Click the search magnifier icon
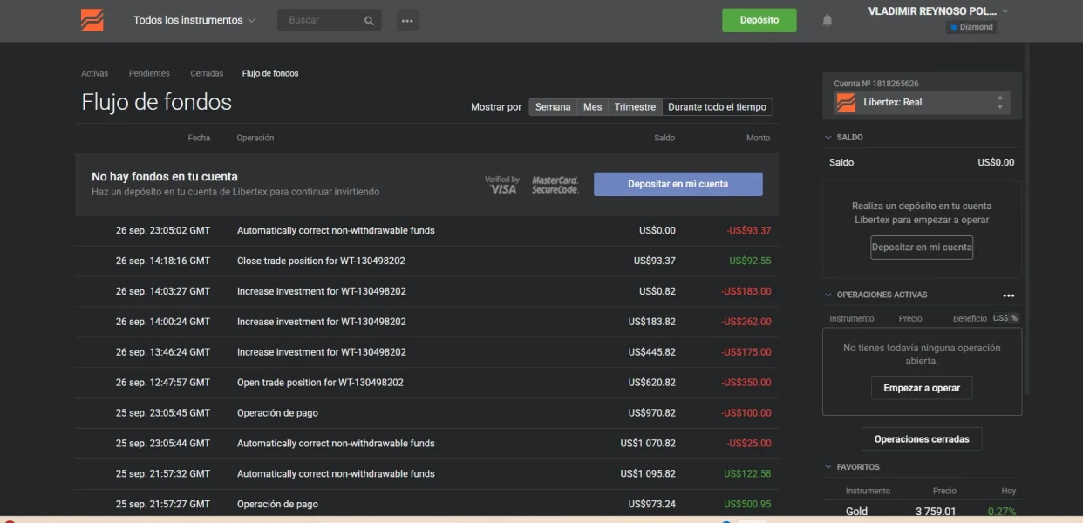 click(369, 20)
